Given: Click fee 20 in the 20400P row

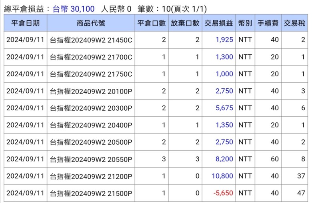Looking at the screenshot, I should click(274, 125).
